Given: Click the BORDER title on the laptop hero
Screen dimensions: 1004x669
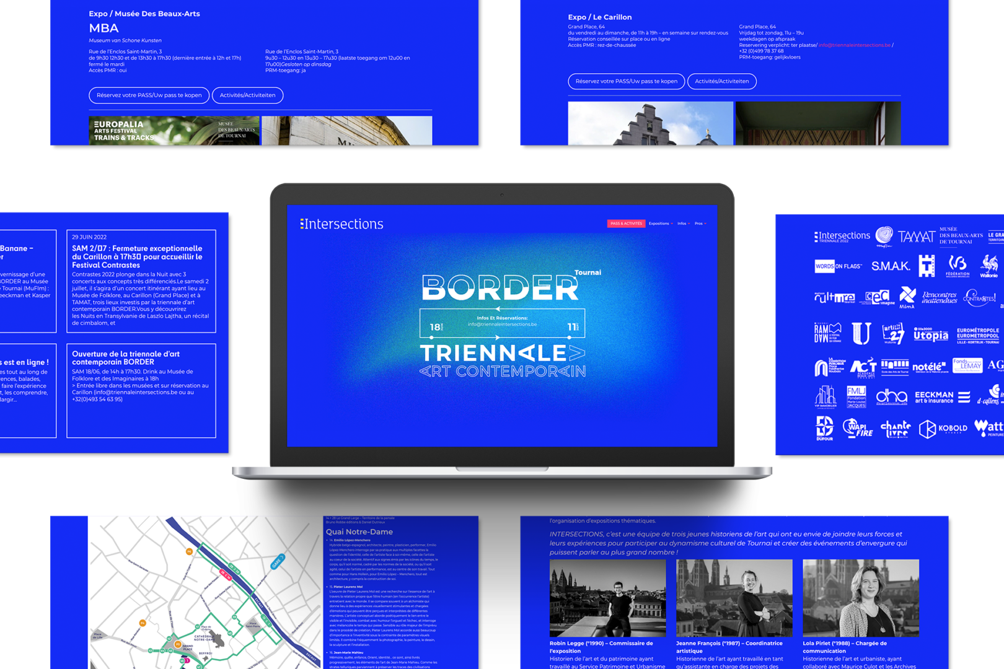Looking at the screenshot, I should [x=500, y=288].
